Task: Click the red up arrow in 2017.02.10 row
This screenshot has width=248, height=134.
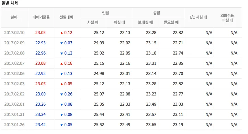Action: coord(62,33)
